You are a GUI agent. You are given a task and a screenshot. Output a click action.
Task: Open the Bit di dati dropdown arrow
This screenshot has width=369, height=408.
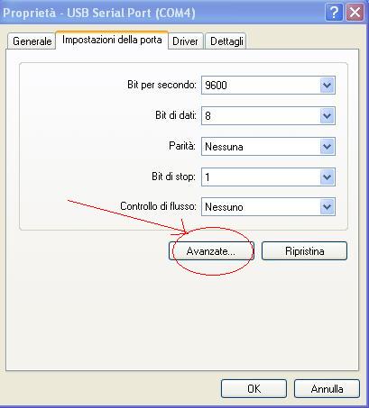(327, 116)
